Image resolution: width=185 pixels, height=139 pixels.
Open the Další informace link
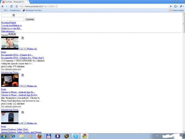click(x=8, y=31)
